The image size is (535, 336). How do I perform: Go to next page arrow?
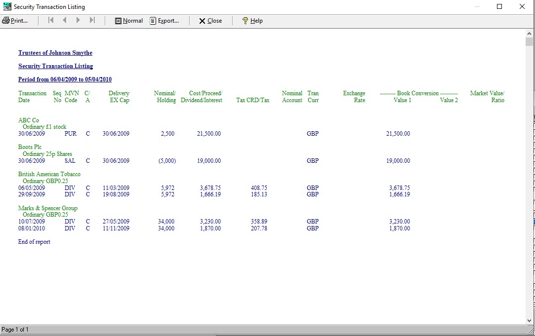(78, 20)
